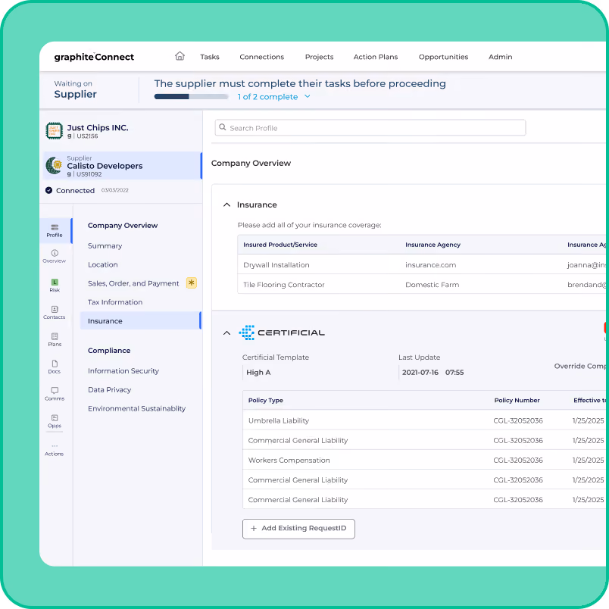Screen dimensions: 609x609
Task: Click the Tile Flooring Contractor cell
Action: [x=284, y=285]
